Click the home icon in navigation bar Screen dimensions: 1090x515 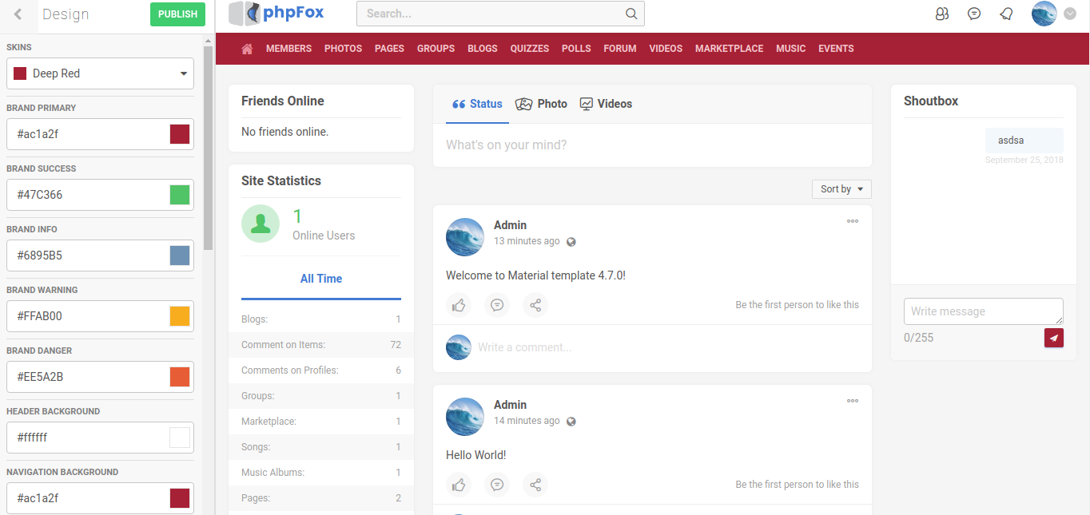tap(247, 49)
